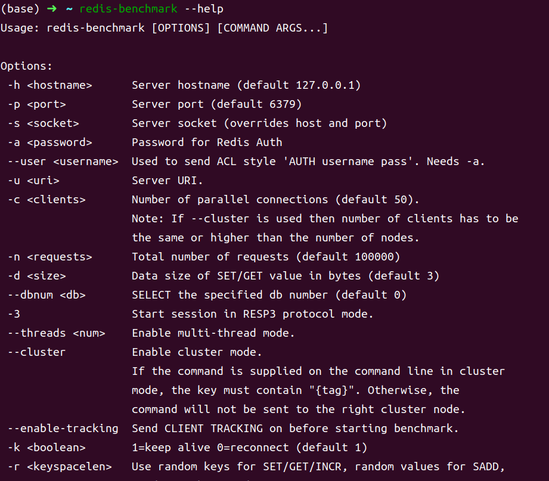
Task: Click the -s <socket> option flag
Action: point(44,123)
